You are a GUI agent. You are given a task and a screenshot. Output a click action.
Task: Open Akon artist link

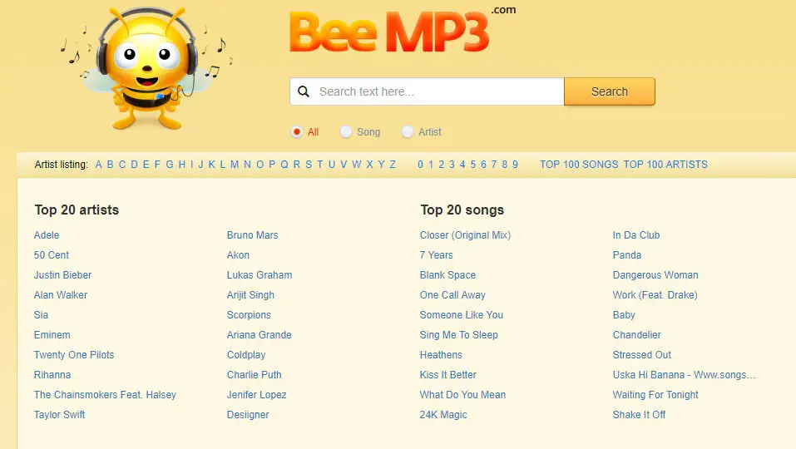coord(238,254)
